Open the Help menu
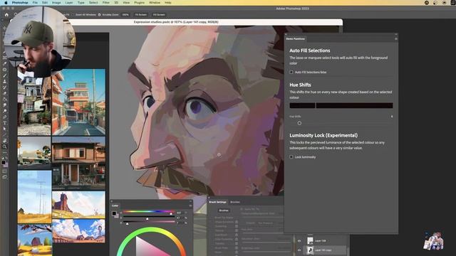The width and height of the screenshot is (456, 256). 168,3
